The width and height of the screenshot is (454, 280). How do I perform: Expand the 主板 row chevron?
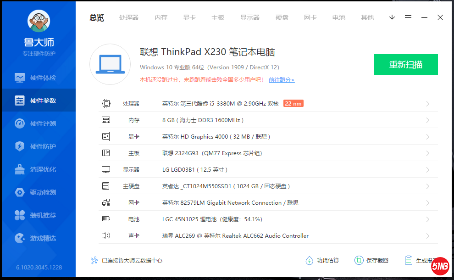[x=428, y=153]
